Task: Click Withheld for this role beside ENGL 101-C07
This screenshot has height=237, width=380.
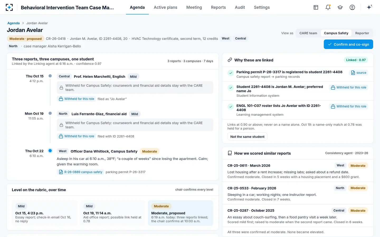Action: (x=349, y=106)
